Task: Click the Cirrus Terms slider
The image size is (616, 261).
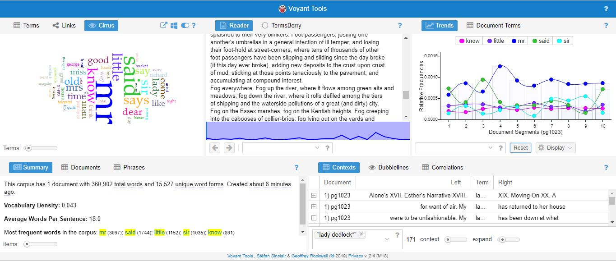Action: point(41,148)
